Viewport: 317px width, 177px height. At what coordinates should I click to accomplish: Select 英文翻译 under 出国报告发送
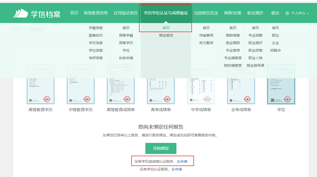tap(206, 43)
